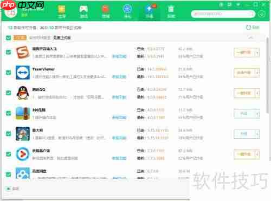
Task: Click the one-click upgrade button for 腾讯QQ
Action: tap(244, 93)
